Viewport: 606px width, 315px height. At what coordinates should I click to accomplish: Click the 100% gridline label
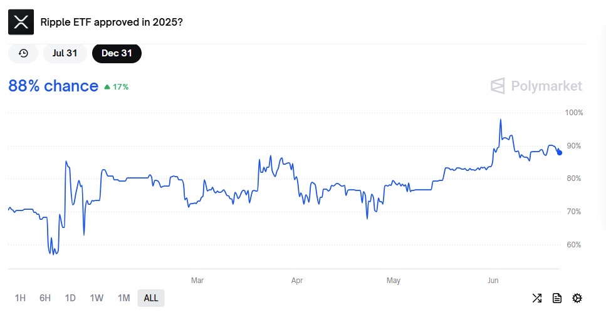click(x=573, y=113)
